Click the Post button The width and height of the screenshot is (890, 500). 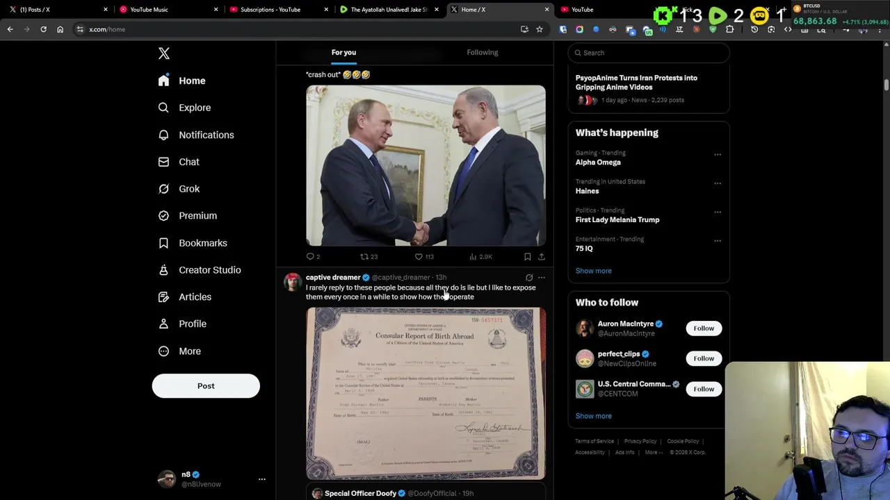click(x=206, y=386)
